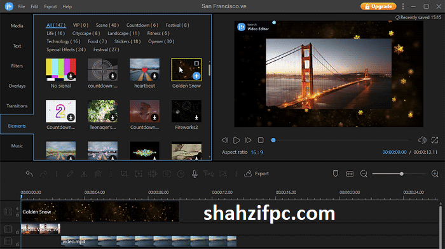Screen dimensions: 445x249
Task: Select the Edit pencil tool
Action: click(x=70, y=173)
